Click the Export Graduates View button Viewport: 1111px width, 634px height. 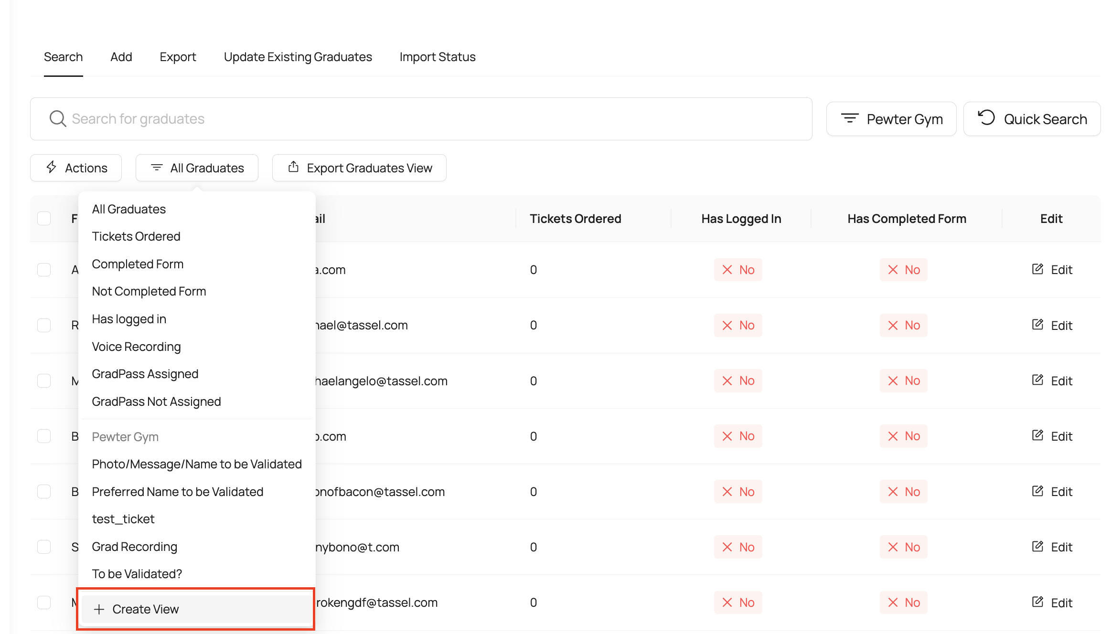[359, 168]
